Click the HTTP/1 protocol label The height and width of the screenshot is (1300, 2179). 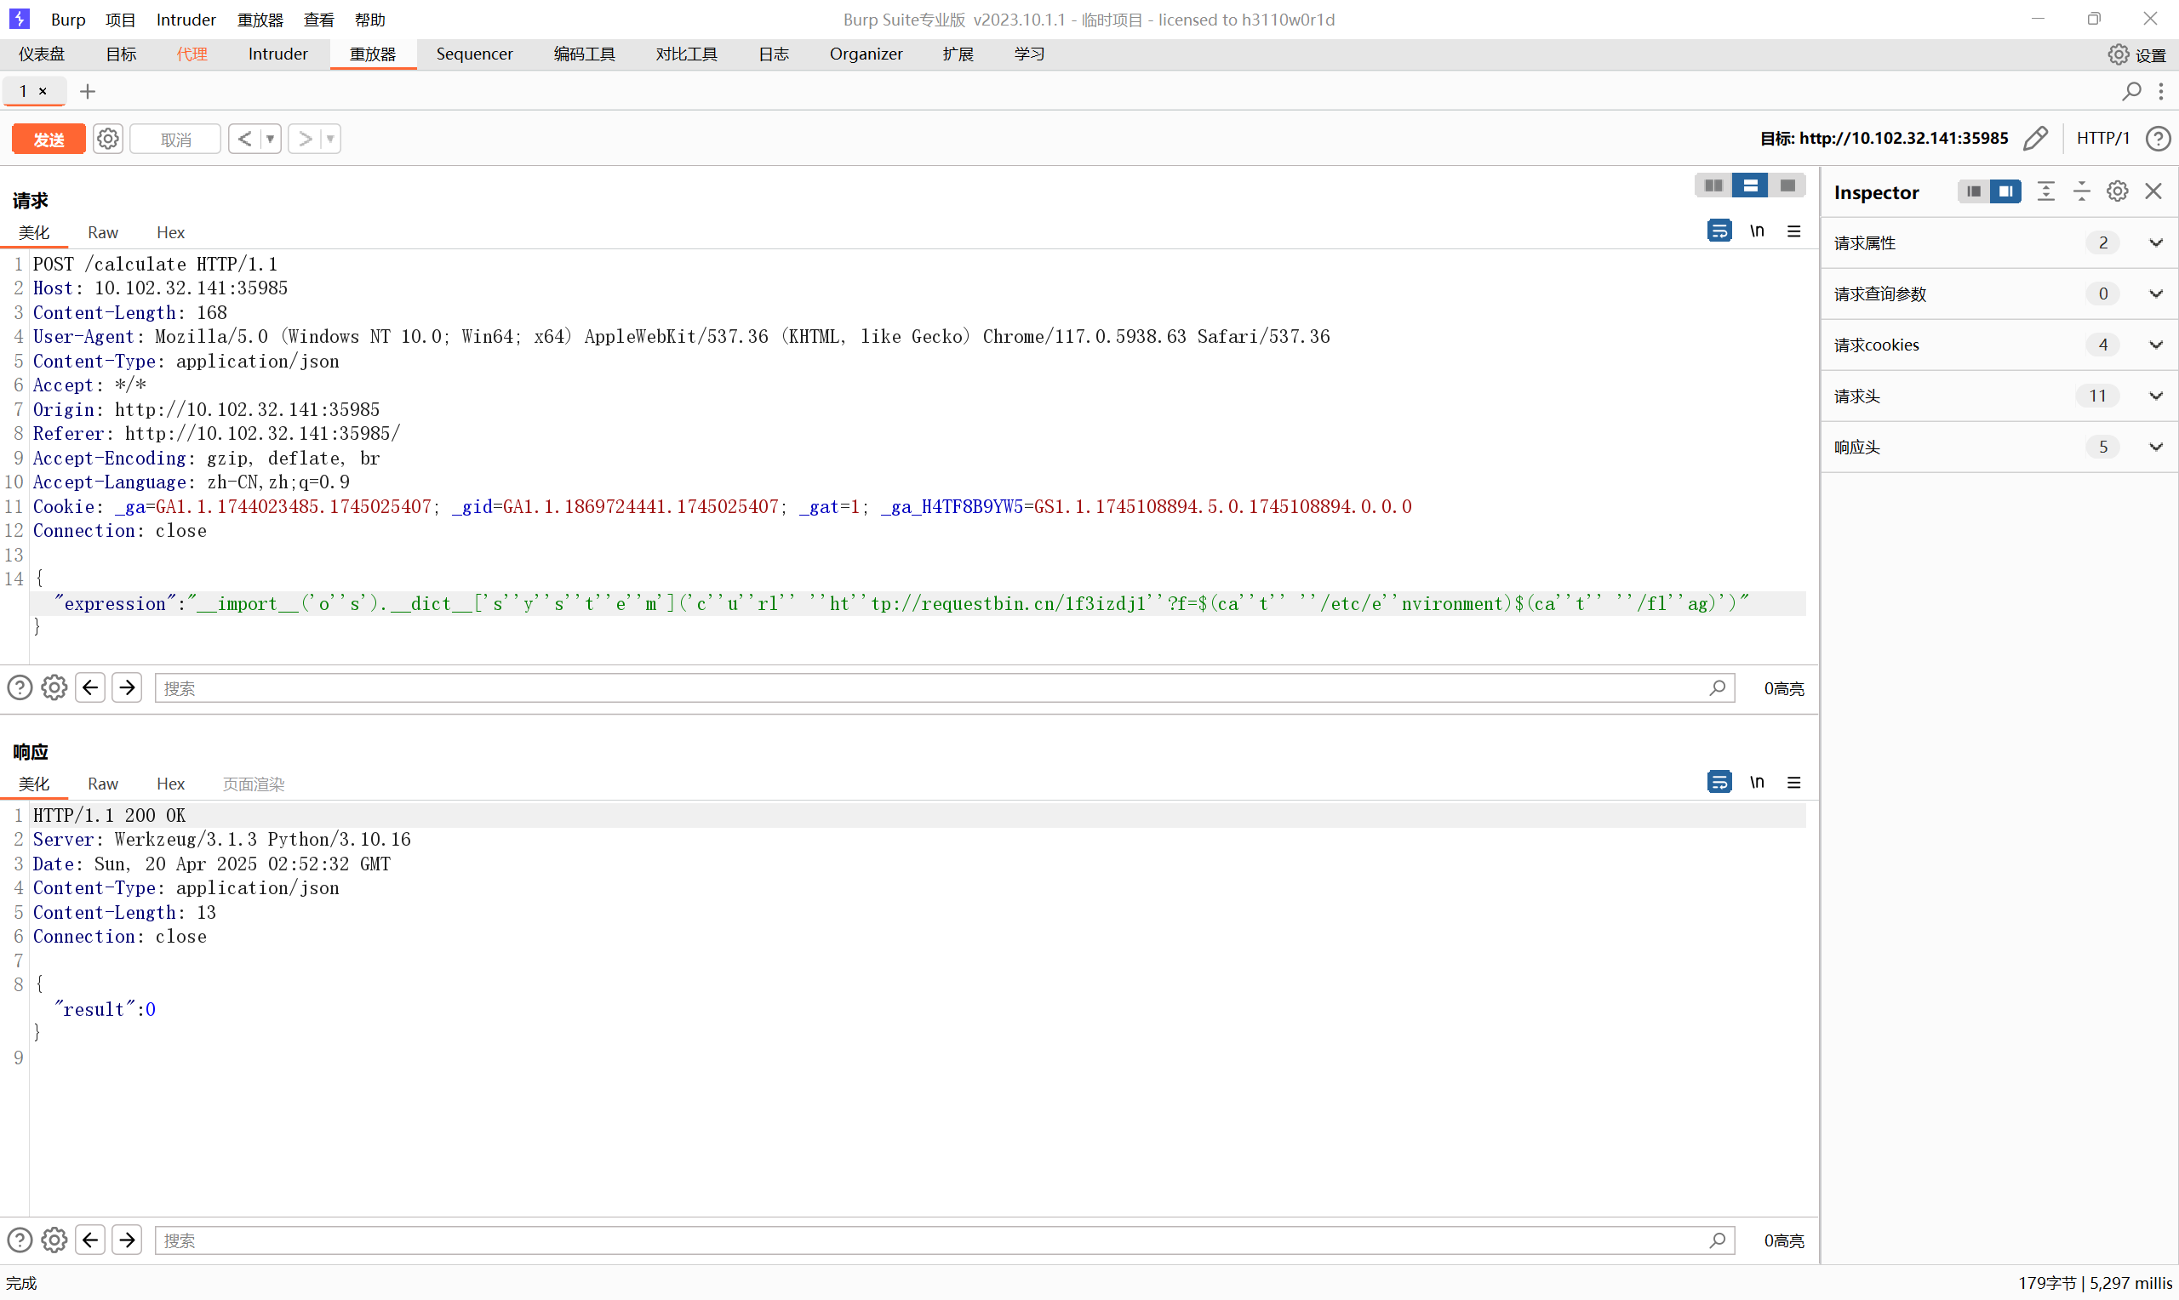click(x=2102, y=139)
